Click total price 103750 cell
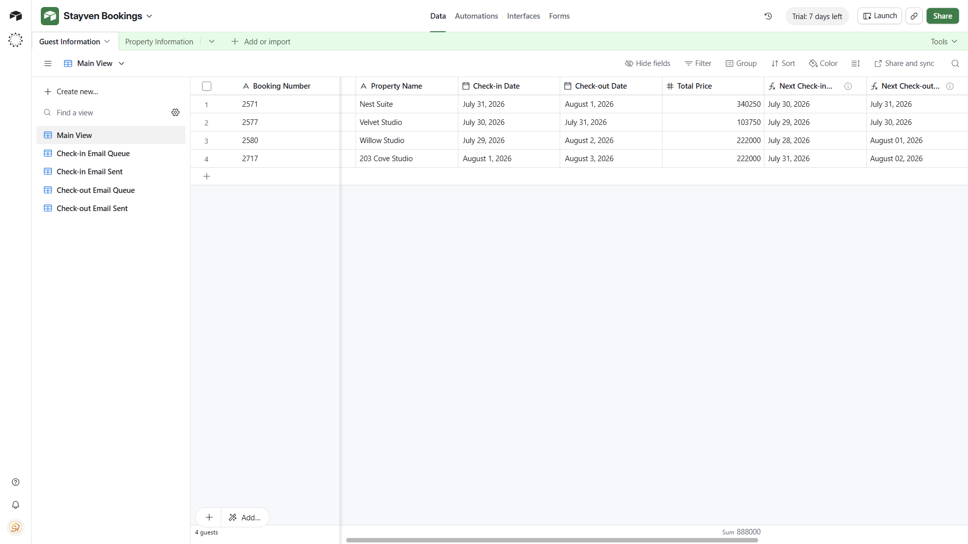Screen dimensions: 968x544 coord(713,122)
